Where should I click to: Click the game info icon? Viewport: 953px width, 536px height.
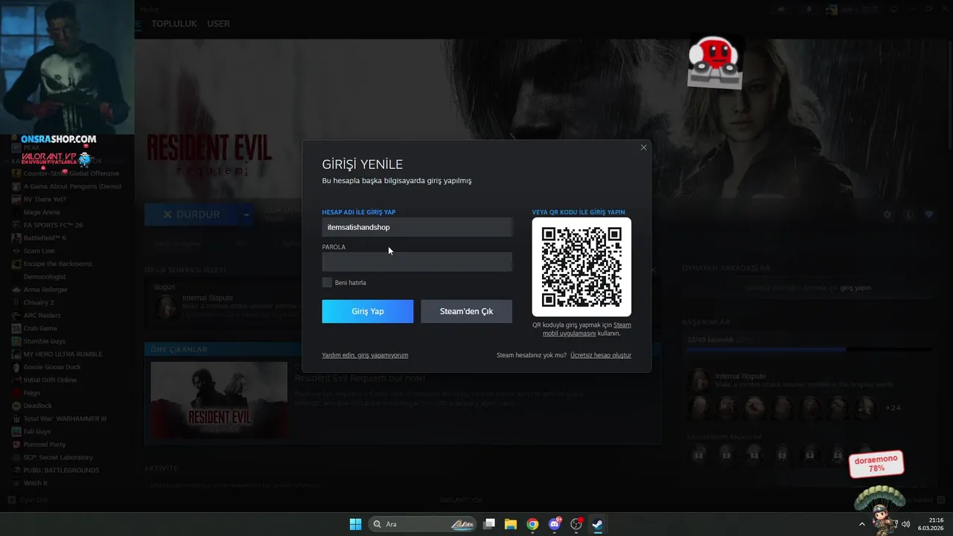click(x=908, y=214)
